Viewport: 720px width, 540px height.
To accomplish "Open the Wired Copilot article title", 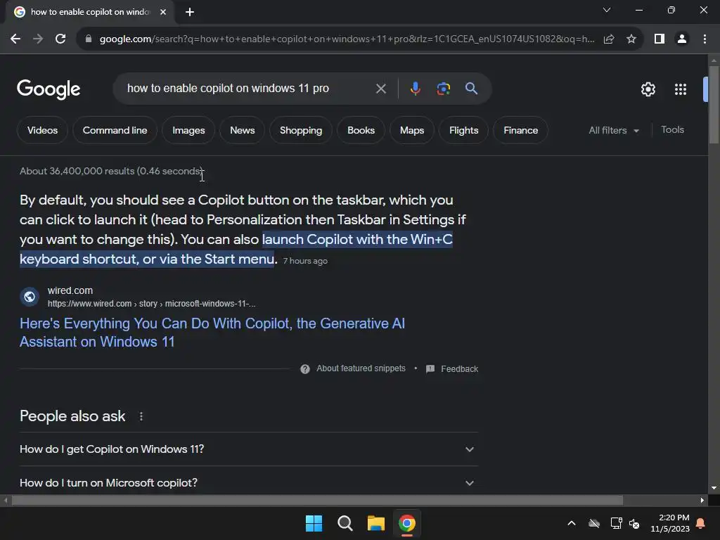I will (x=212, y=333).
